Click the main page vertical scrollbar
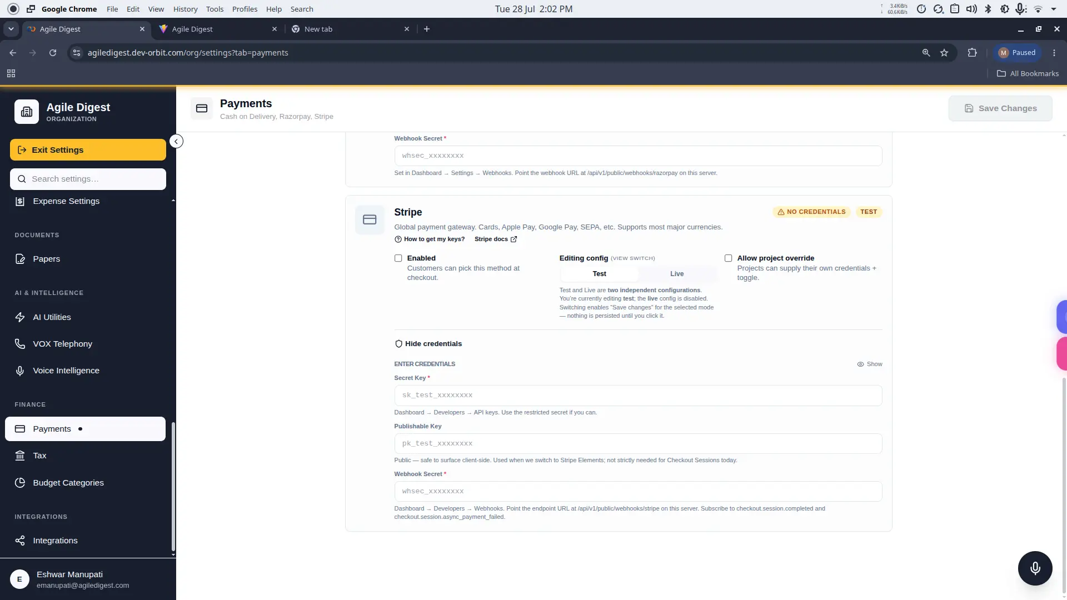 1064,486
